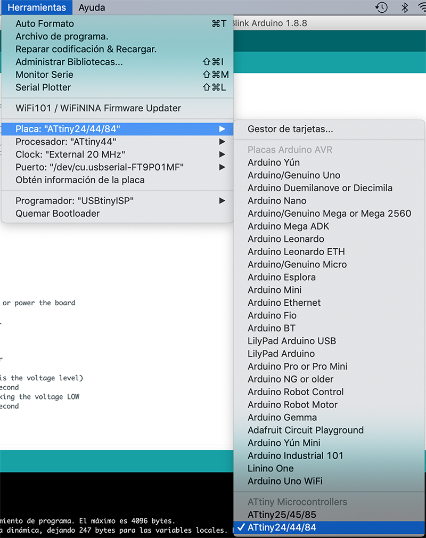The image size is (426, 538).
Task: Expand the Placa ATtiny24/44/84 submenu
Action: click(x=117, y=129)
